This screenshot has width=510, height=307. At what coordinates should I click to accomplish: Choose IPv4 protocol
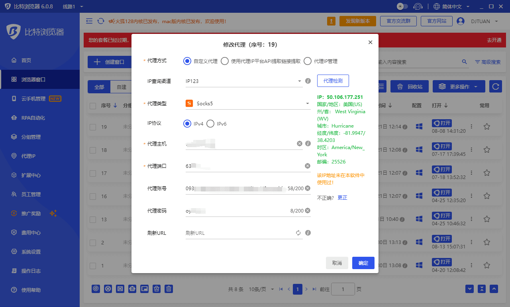point(194,124)
